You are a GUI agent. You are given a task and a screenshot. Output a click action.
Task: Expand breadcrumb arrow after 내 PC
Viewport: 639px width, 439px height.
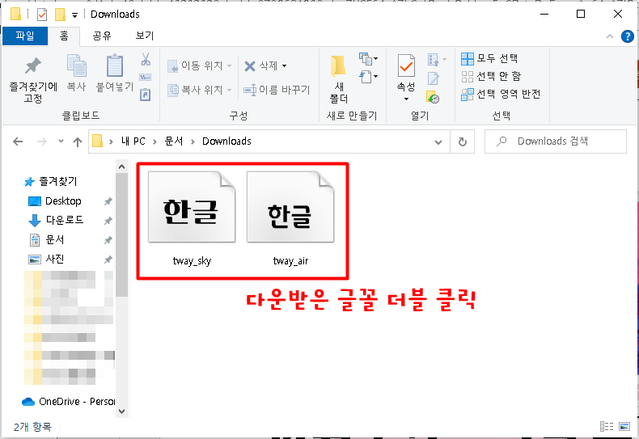pyautogui.click(x=154, y=141)
